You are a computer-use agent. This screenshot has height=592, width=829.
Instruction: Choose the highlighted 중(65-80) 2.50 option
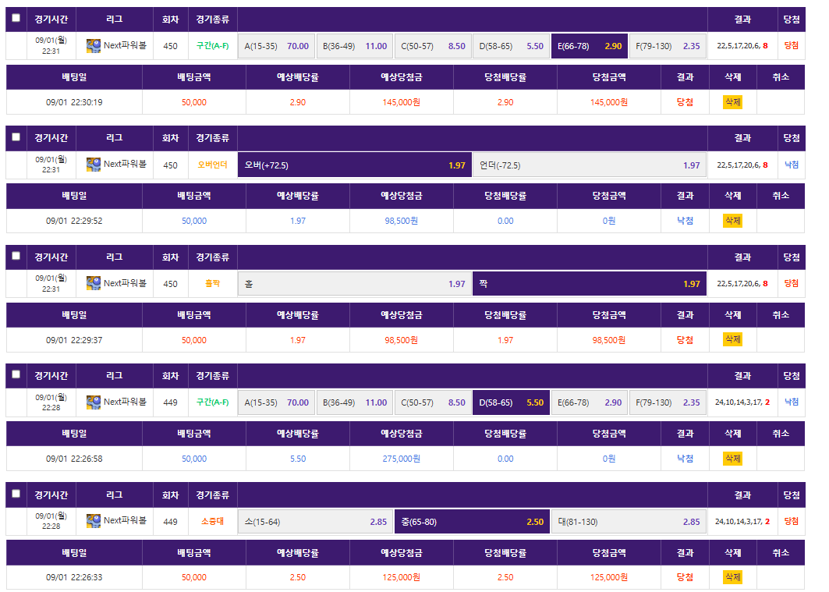click(472, 522)
